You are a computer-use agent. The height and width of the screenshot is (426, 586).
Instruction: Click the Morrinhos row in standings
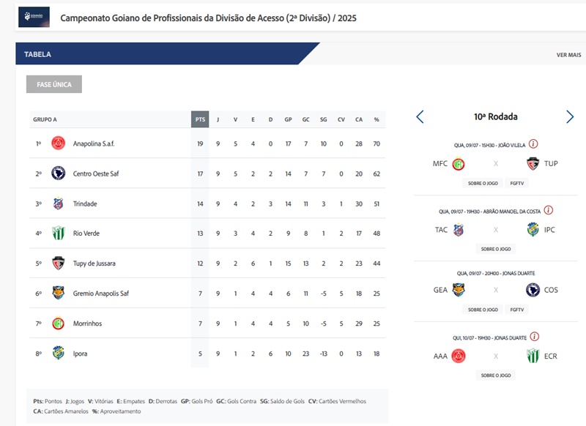[x=207, y=324]
